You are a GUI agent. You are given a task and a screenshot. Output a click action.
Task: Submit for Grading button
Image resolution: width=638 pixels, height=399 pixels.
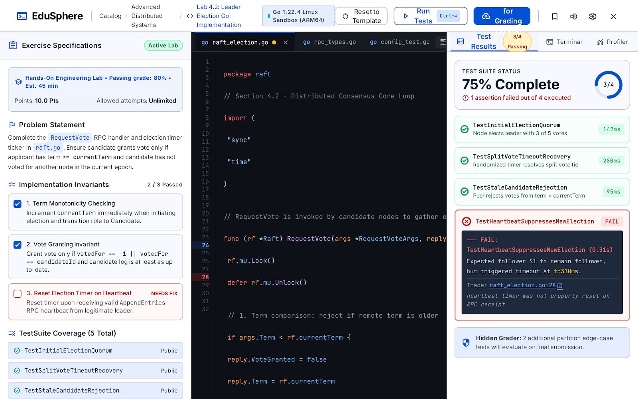[502, 16]
